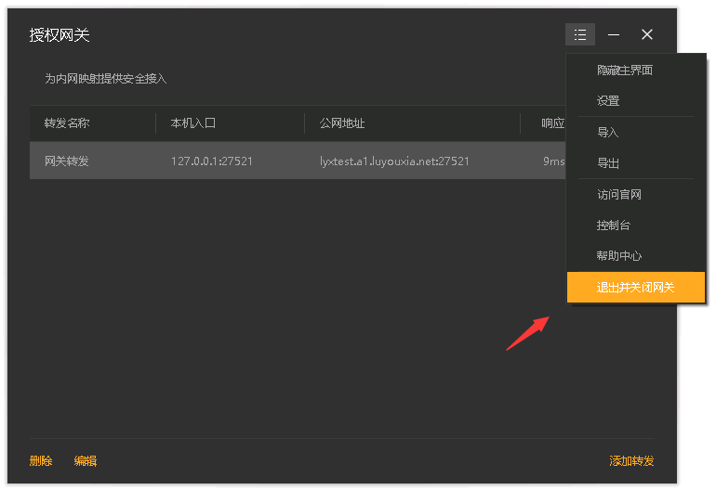Click the 127.0.0.1:27521 local entry cell
The height and width of the screenshot is (490, 716).
pyautogui.click(x=211, y=161)
